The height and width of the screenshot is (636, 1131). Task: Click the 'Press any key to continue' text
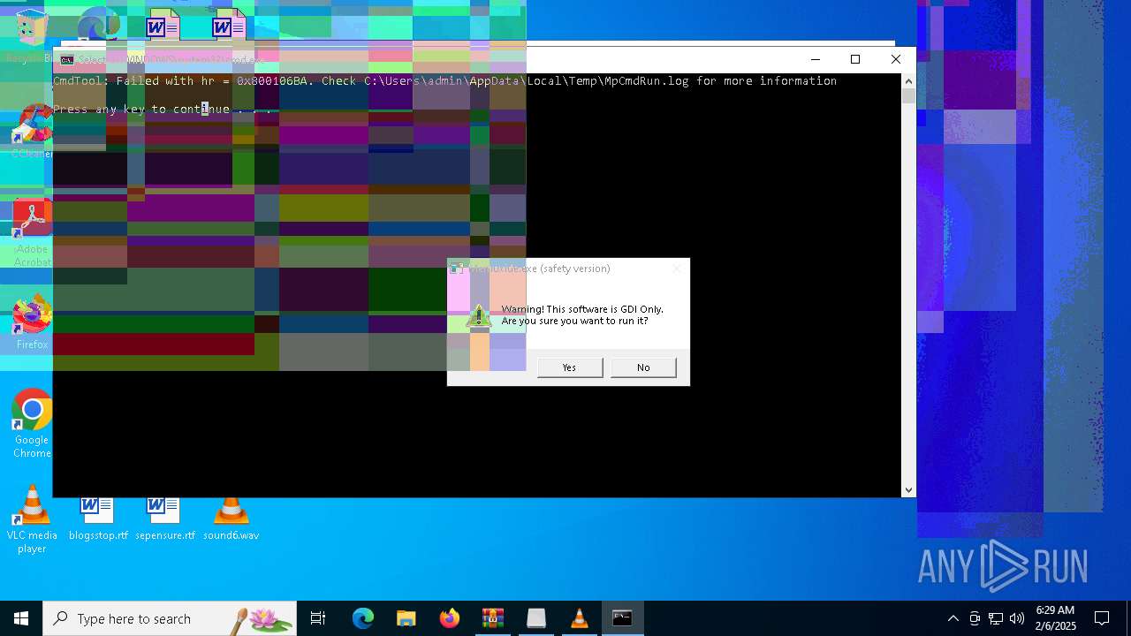[x=163, y=110]
